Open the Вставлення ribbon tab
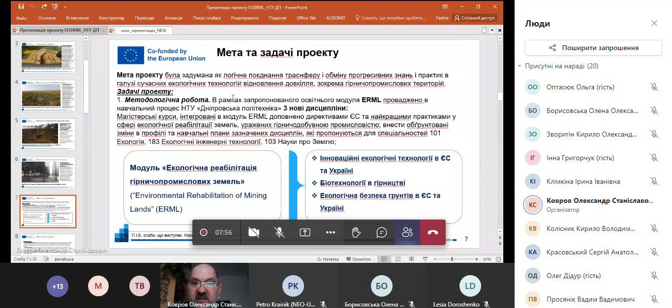672x308 pixels. pos(77,18)
